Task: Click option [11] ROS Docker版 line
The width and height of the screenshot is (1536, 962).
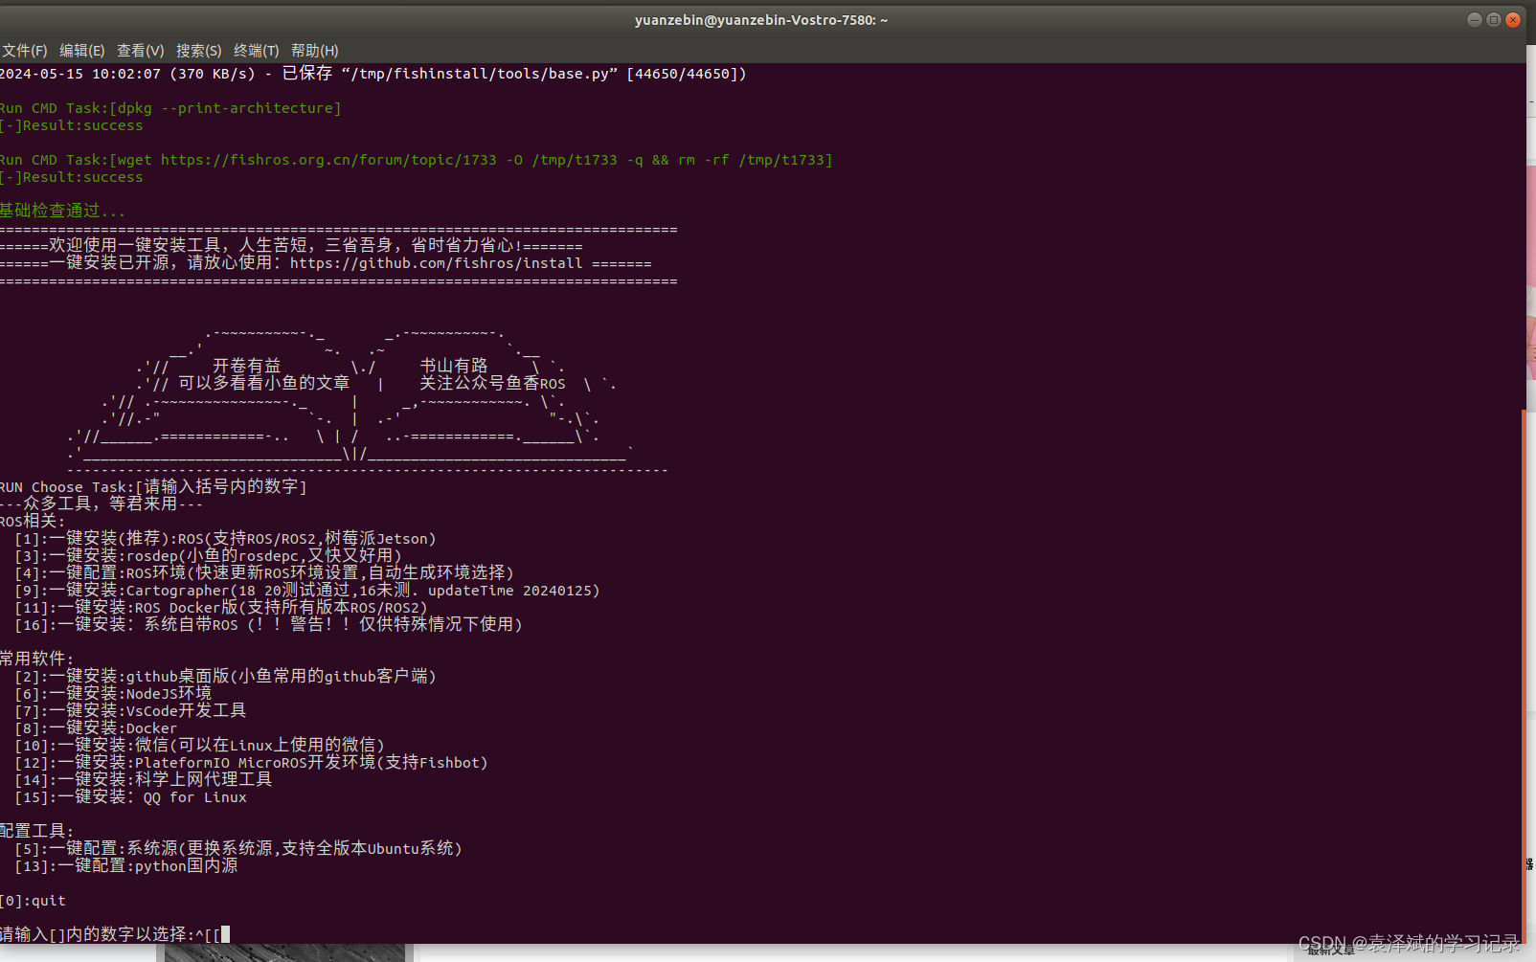Action: point(221,608)
